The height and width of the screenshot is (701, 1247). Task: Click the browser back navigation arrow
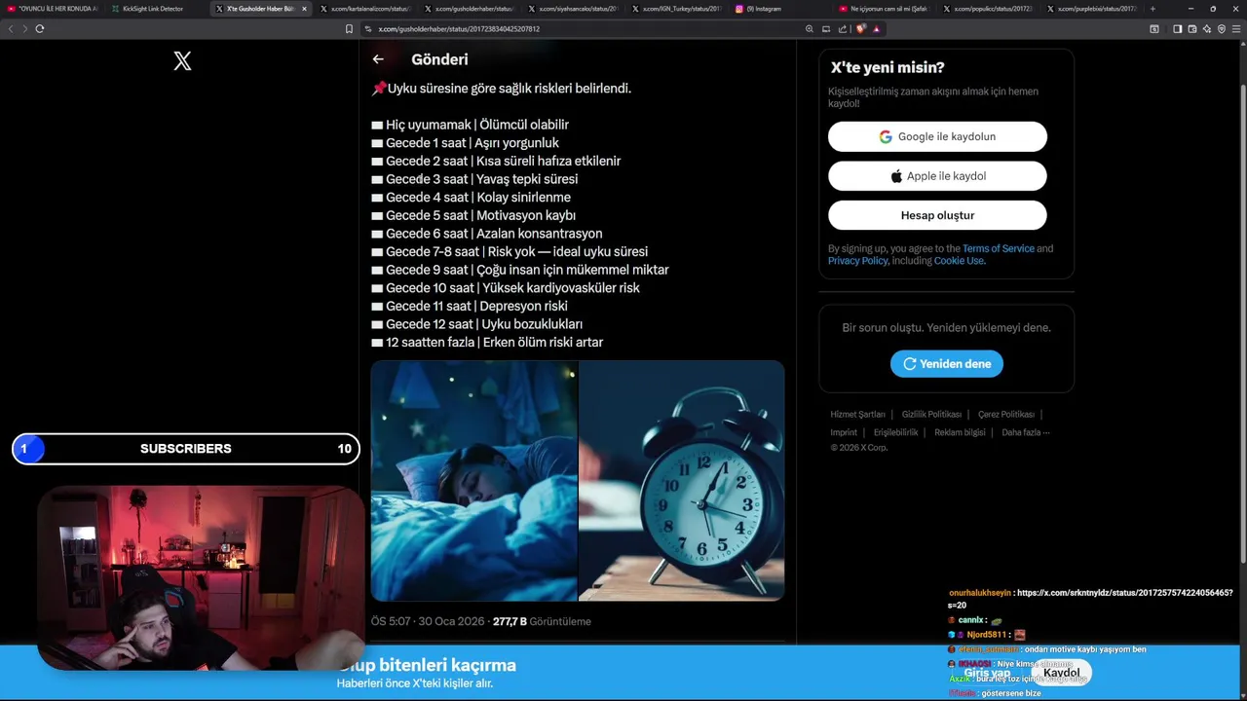pos(11,29)
